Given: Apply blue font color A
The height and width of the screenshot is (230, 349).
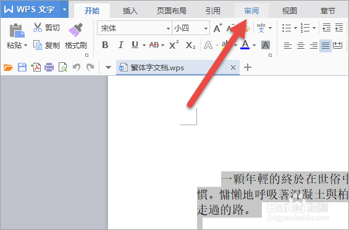Looking at the screenshot, I should pos(245,44).
